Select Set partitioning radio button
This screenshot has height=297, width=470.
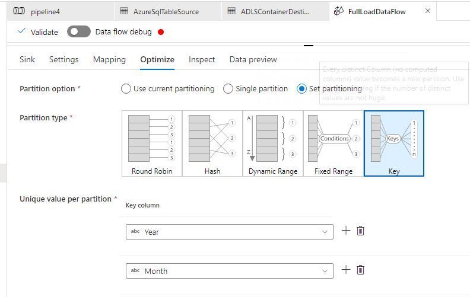[x=302, y=89]
